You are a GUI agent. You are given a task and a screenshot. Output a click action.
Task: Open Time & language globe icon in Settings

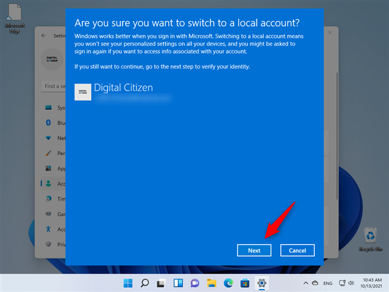point(49,199)
